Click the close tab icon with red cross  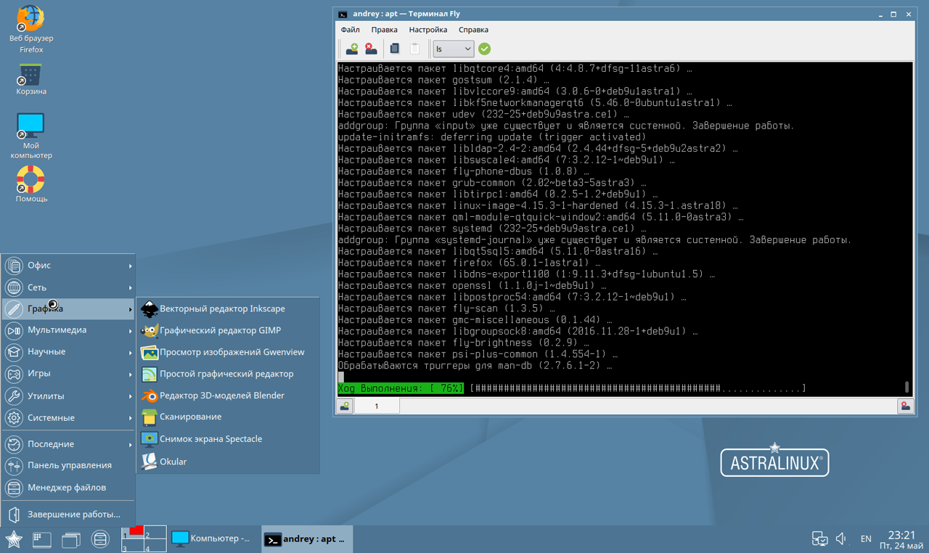click(x=371, y=49)
